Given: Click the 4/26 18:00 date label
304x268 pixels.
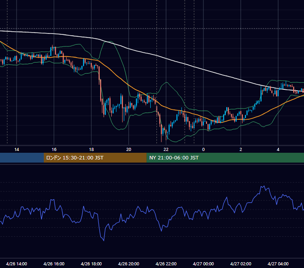Looking at the screenshot, I should point(91,264).
